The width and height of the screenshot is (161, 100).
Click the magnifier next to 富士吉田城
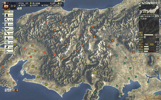tap(156, 16)
